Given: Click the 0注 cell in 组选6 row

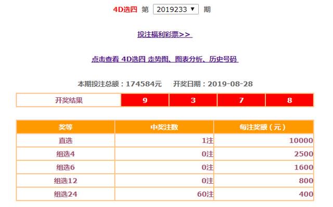Looking at the screenshot, I should (x=164, y=167).
